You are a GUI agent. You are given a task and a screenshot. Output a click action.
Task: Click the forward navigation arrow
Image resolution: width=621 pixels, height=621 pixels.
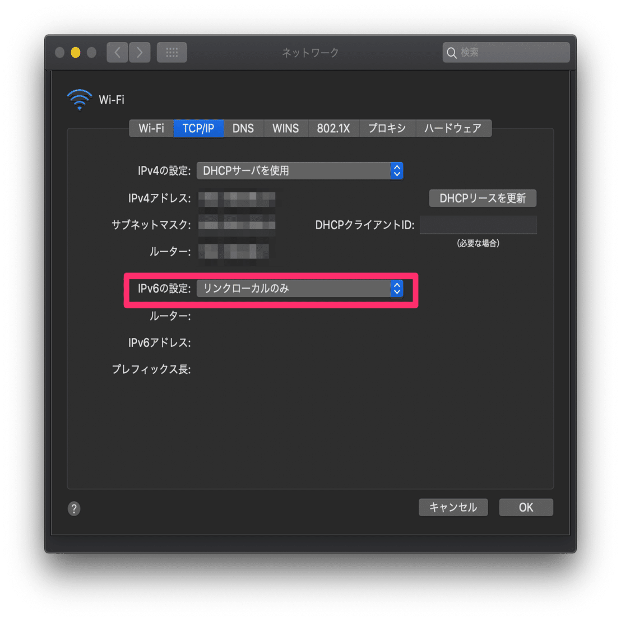coord(140,52)
